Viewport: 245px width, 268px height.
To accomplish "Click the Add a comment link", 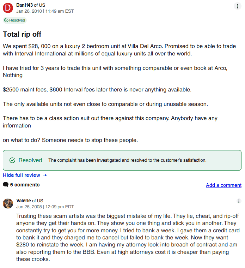I will point(223,185).
